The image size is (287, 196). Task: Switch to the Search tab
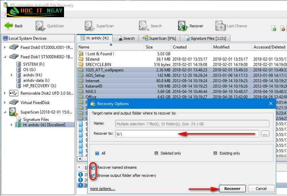click(126, 38)
